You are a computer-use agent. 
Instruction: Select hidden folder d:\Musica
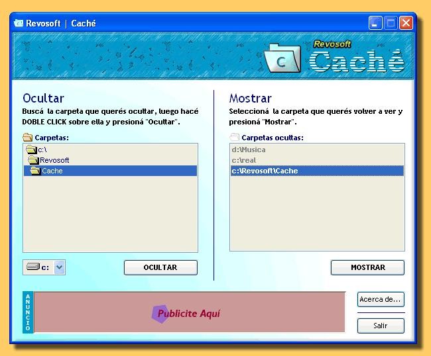[317, 150]
